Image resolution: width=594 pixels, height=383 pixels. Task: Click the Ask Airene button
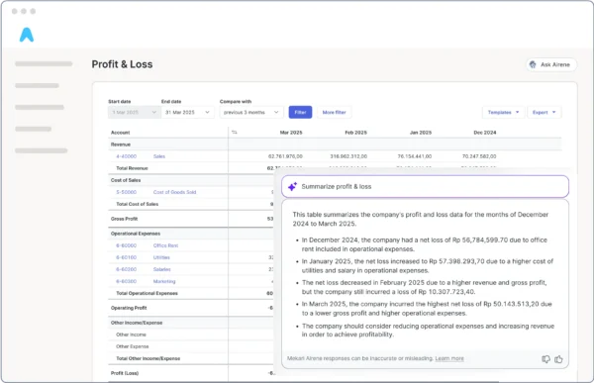pos(551,64)
